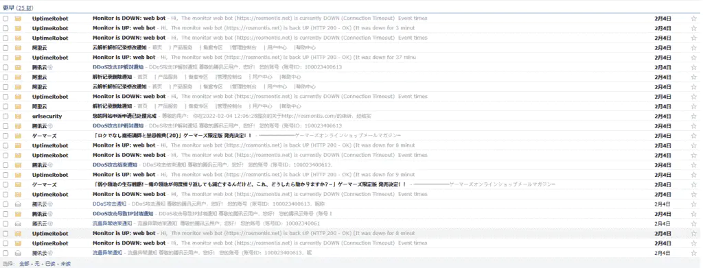Screen dimensions: 703x268
Task: Open the '您的网站申诉申请已处理完成' mail subject
Action: (x=125, y=117)
